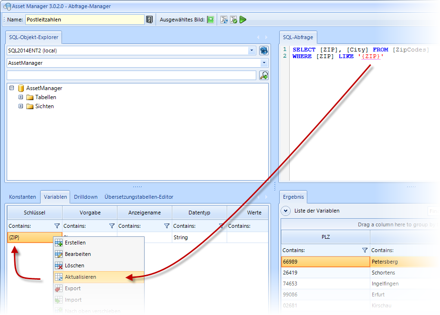The width and height of the screenshot is (440, 315).
Task: Select the AssetManager database tree item
Action: coord(44,88)
